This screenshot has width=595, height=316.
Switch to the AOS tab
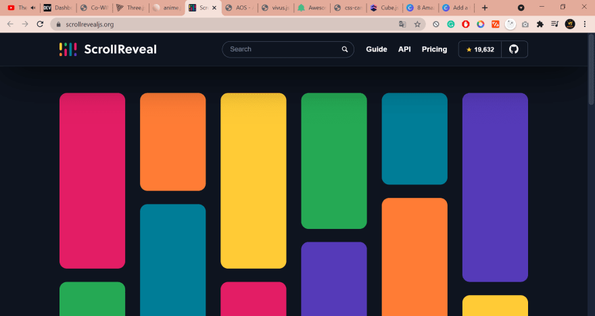click(x=240, y=7)
